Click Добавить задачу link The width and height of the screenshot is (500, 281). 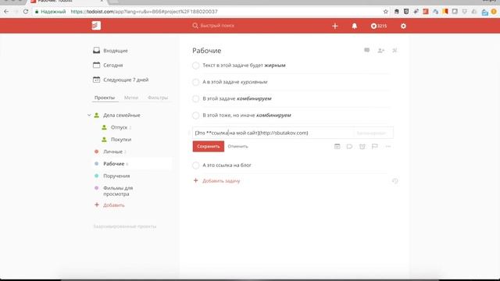click(x=221, y=181)
